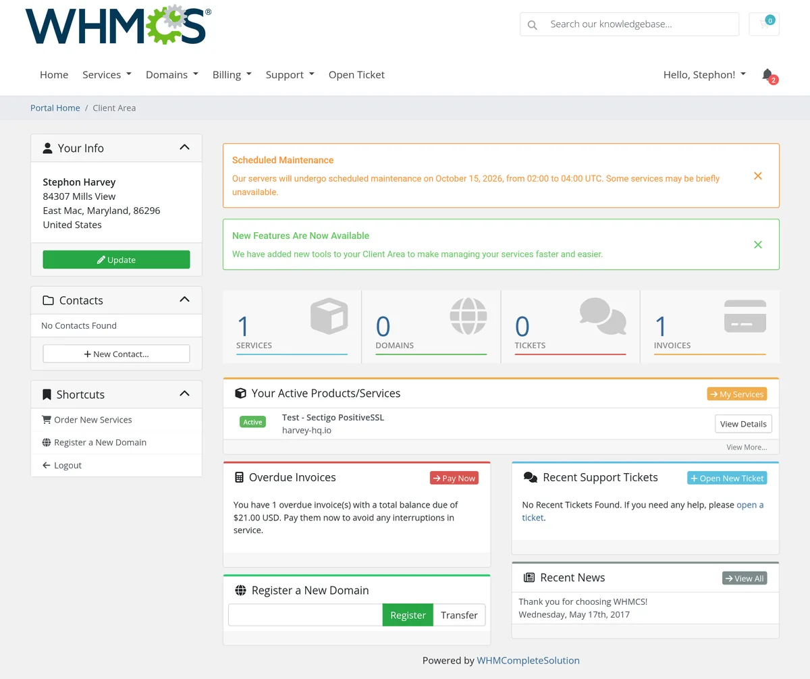Collapse the Contacts panel
The height and width of the screenshot is (679, 810).
click(184, 299)
